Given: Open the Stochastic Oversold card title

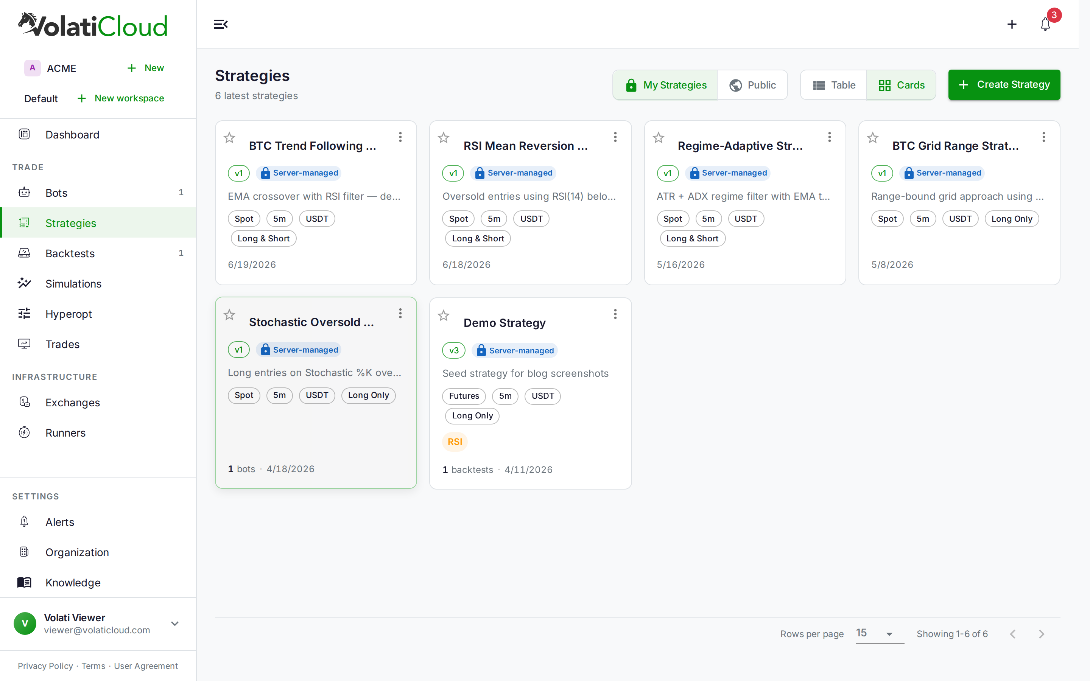Looking at the screenshot, I should [311, 322].
